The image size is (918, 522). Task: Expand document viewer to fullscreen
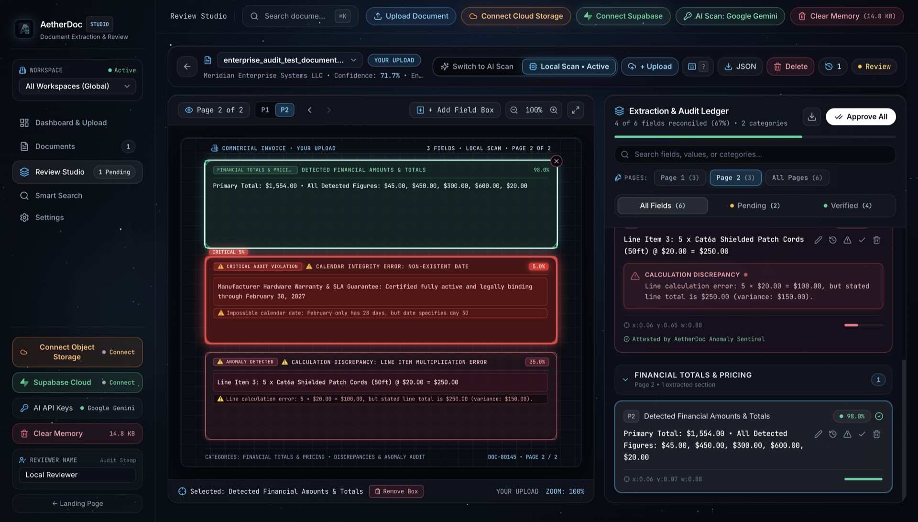coord(576,110)
